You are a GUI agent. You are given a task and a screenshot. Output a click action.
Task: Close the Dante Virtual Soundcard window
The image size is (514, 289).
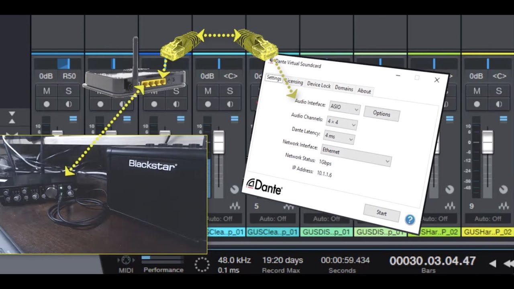(437, 80)
